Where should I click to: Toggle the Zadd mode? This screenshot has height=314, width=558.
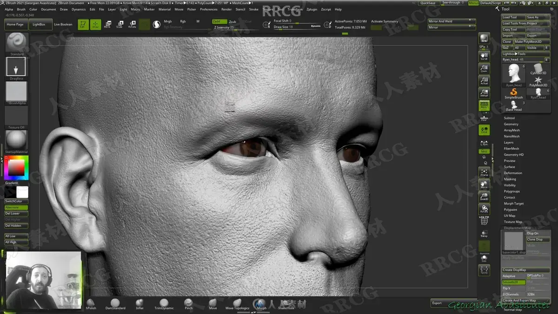click(x=219, y=21)
